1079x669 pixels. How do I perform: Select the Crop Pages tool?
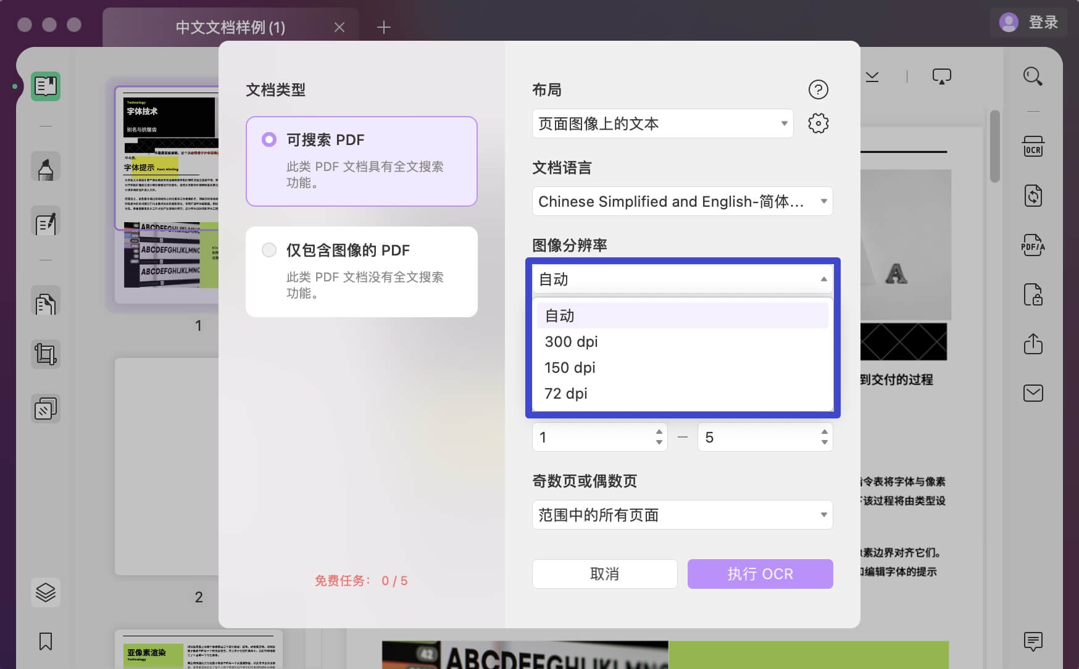point(46,354)
